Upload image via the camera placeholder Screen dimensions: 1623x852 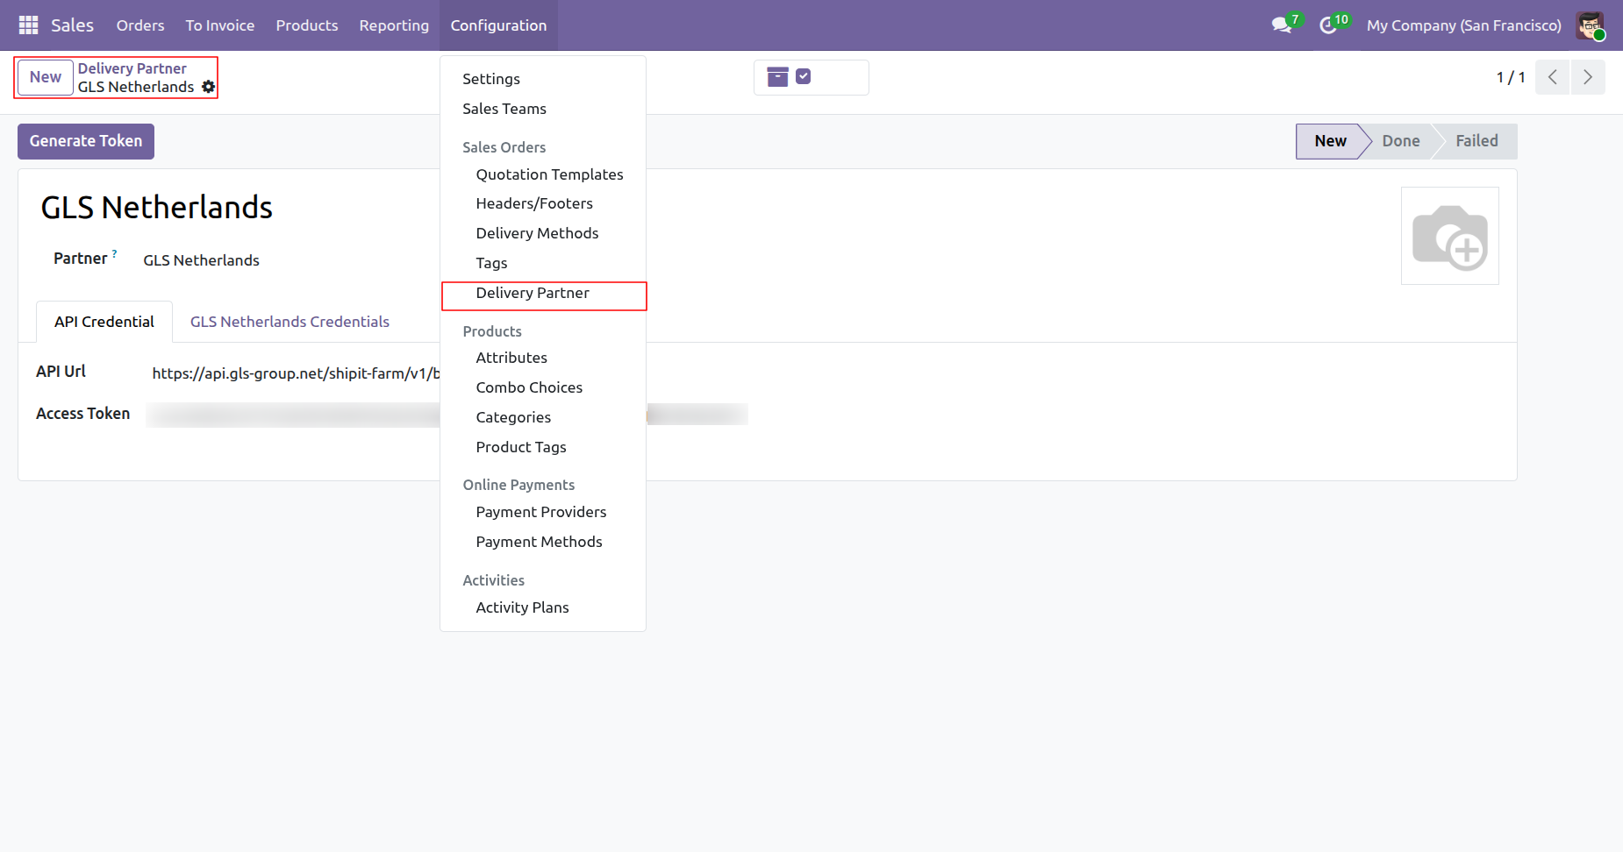tap(1450, 236)
